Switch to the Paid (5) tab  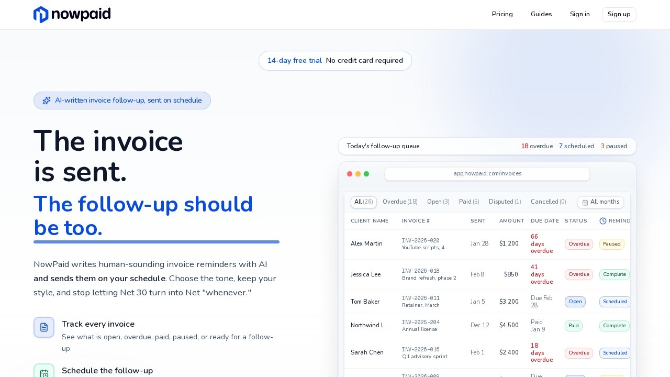(469, 202)
